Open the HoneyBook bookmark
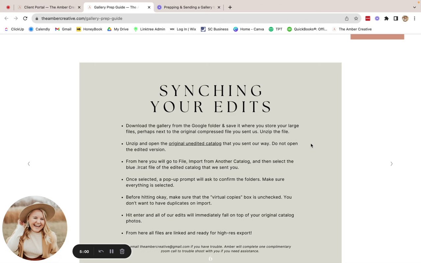421x263 pixels. pos(89,29)
